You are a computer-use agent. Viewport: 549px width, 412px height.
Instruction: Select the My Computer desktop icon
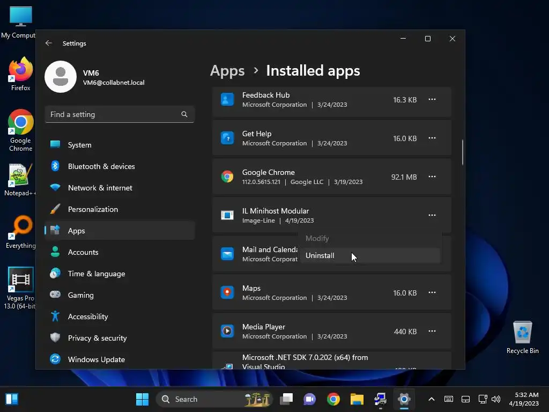tap(19, 21)
